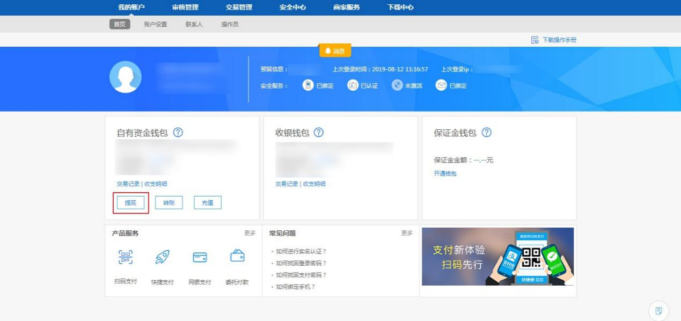Open the quick payment (快捷支付) rocket icon
The height and width of the screenshot is (321, 681).
coord(163,257)
